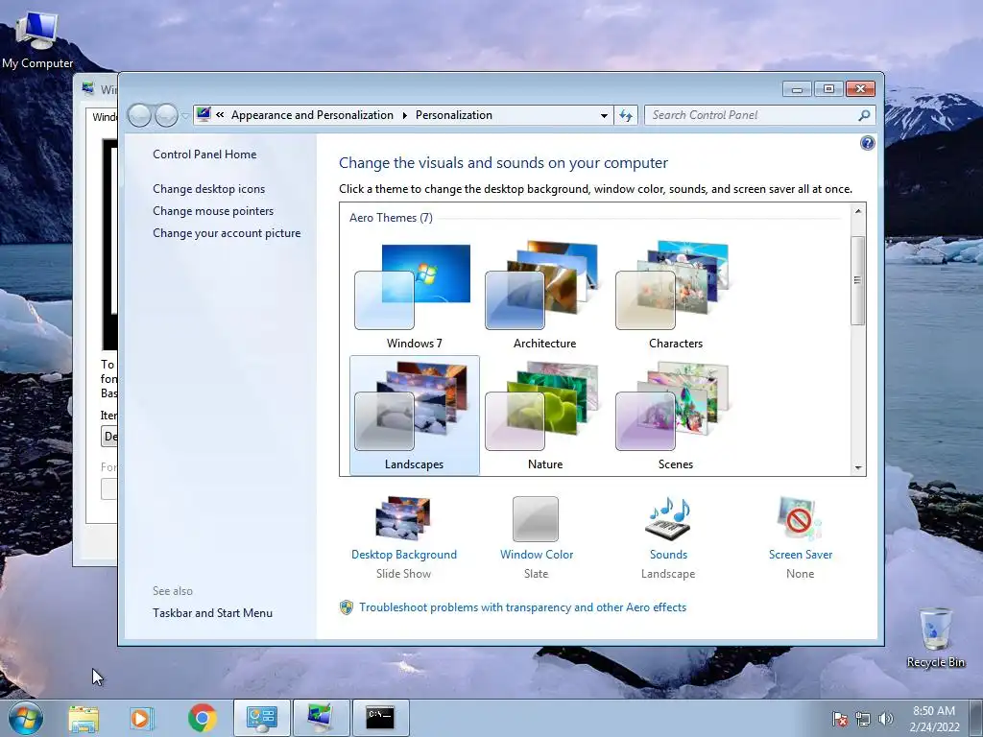This screenshot has height=737, width=983.
Task: Click the Sounds link text
Action: (x=668, y=555)
